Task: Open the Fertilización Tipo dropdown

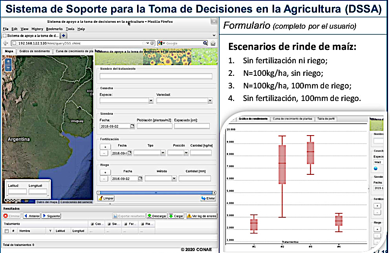Action: tap(163, 153)
